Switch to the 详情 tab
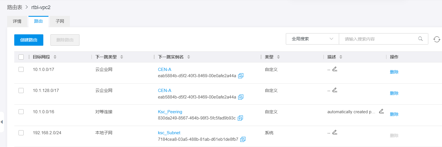This screenshot has width=442, height=147. 17,22
